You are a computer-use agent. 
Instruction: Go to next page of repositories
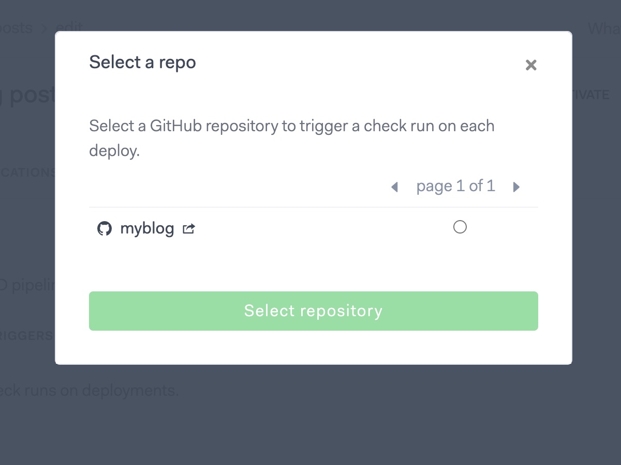click(x=516, y=187)
